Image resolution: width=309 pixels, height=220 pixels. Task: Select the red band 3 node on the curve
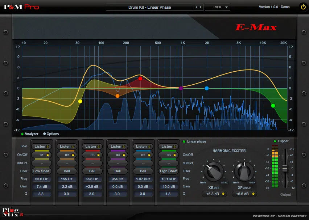click(140, 78)
